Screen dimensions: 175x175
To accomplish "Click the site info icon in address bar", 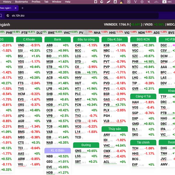I will (x=8, y=15).
